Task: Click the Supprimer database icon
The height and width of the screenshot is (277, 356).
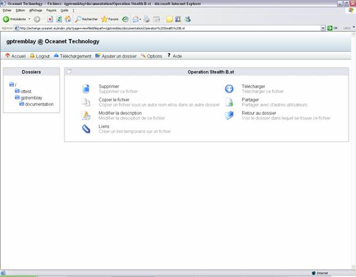Action: 86,89
